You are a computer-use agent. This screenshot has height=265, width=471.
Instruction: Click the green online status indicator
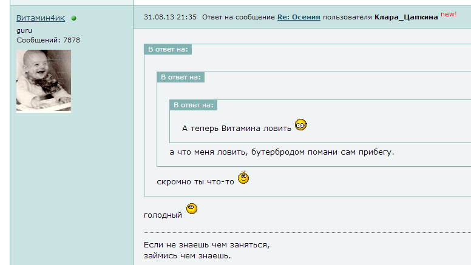(73, 18)
